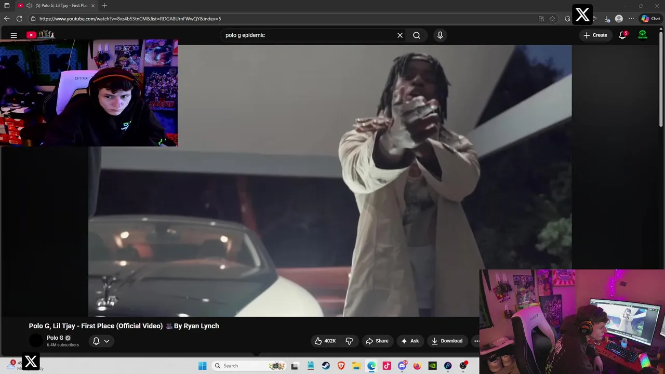Open NVIDIA app from taskbar
Viewport: 665px width, 374px height.
click(x=432, y=366)
